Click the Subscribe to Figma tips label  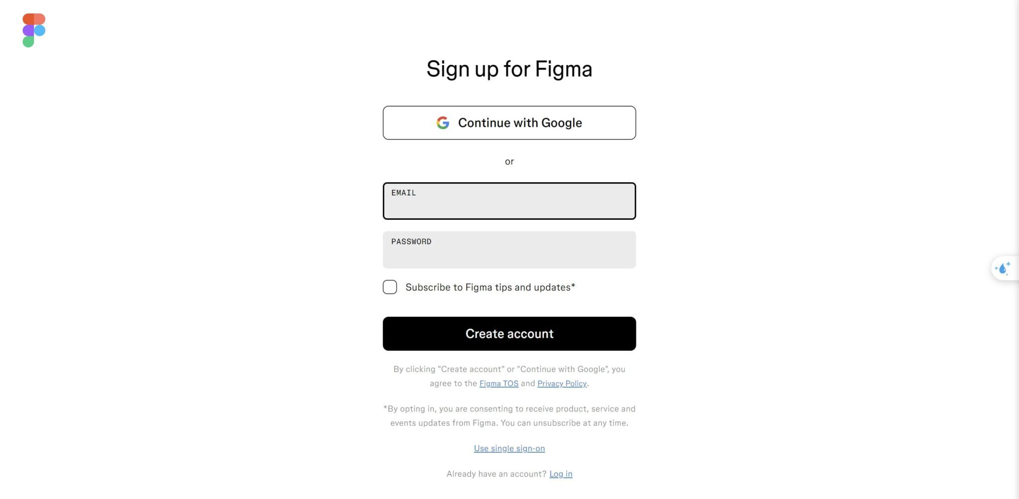click(x=490, y=287)
